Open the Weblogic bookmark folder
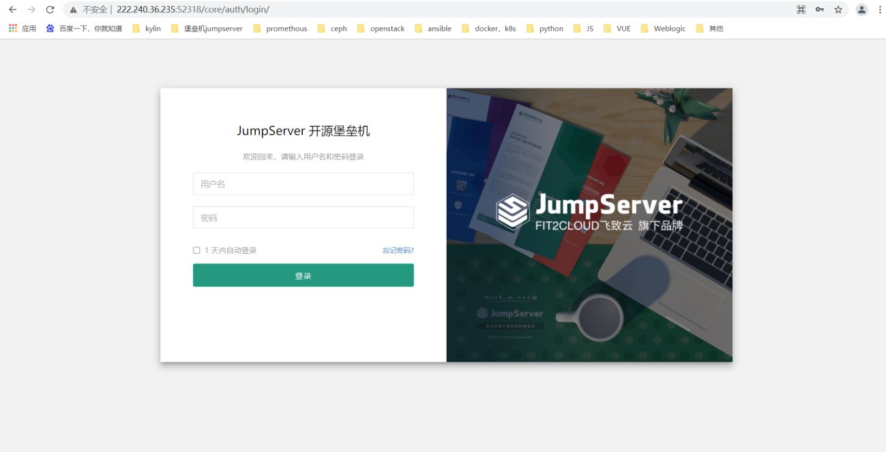886x452 pixels. [663, 29]
